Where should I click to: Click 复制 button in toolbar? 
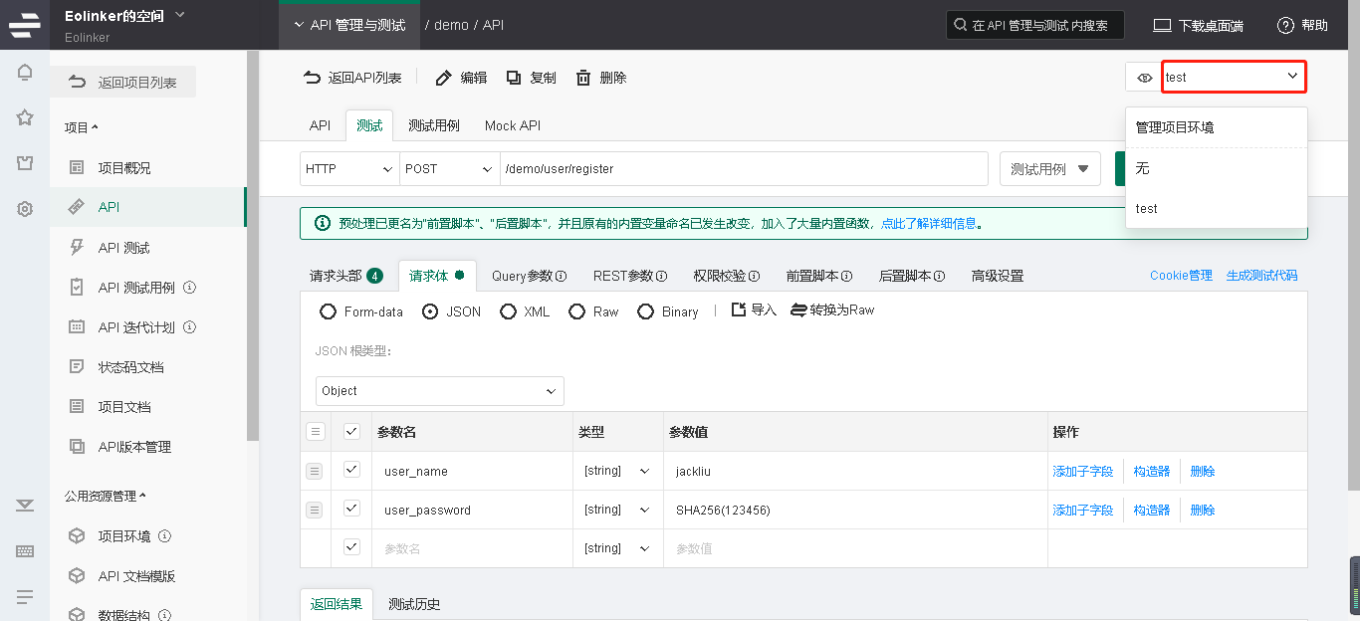coord(531,78)
